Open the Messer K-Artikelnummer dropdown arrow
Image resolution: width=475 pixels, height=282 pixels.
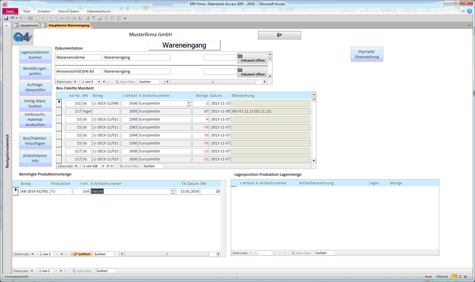click(172, 191)
